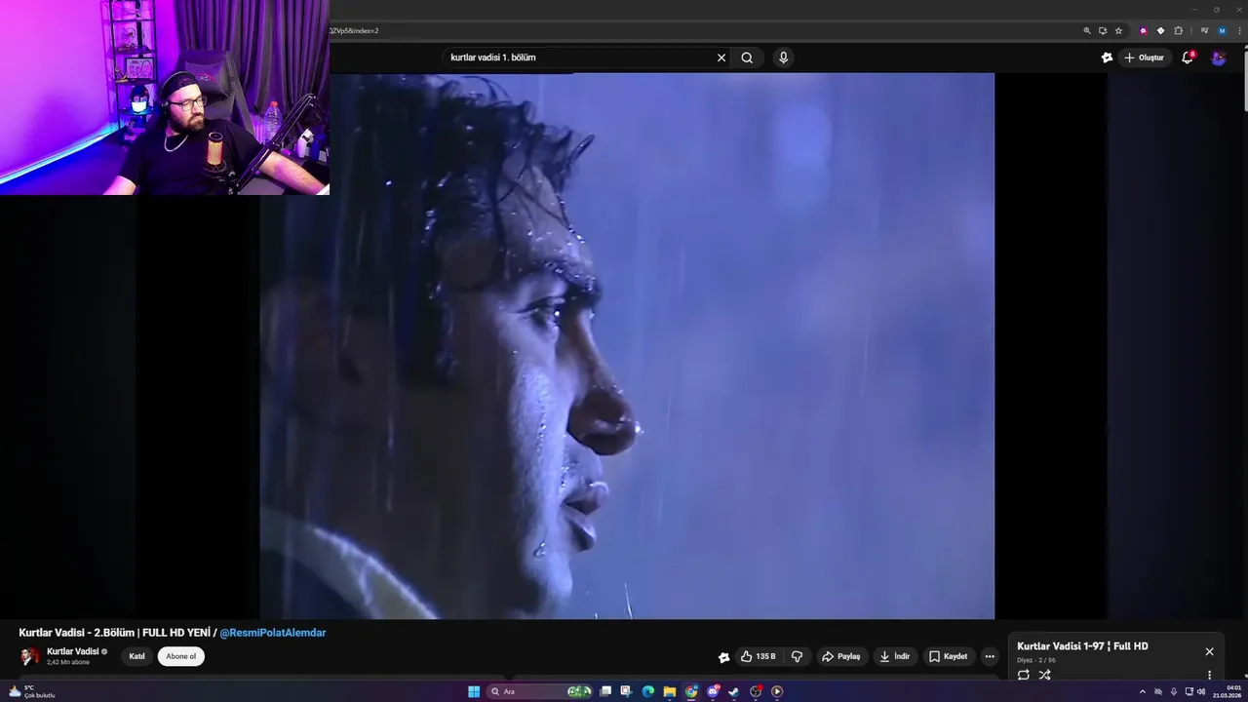Open the Kurtlar Vadisi channel avatar
This screenshot has height=702, width=1248.
29,656
